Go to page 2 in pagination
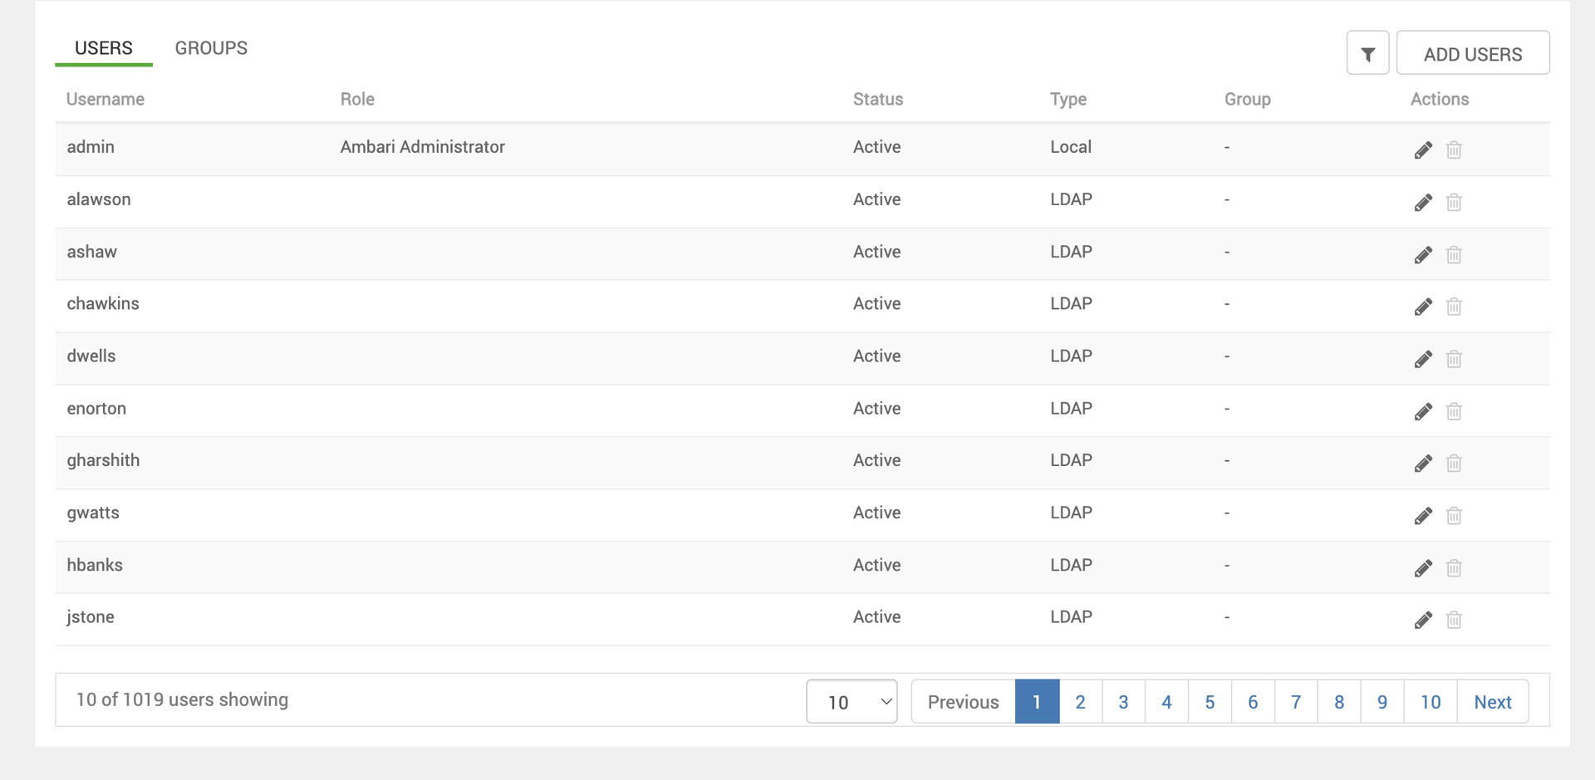This screenshot has height=780, width=1595. pyautogui.click(x=1080, y=702)
